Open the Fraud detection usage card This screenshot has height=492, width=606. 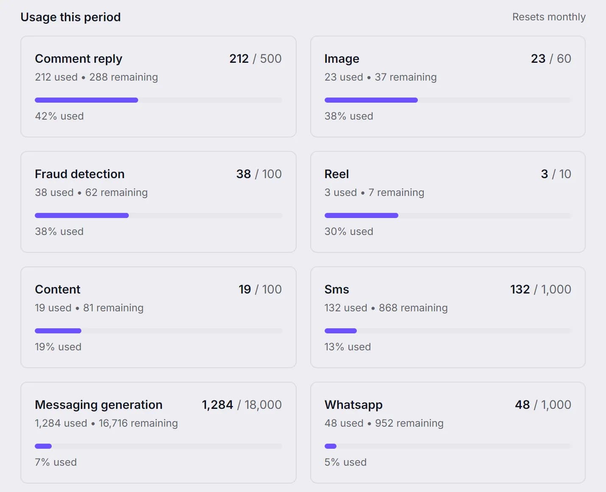(x=158, y=202)
